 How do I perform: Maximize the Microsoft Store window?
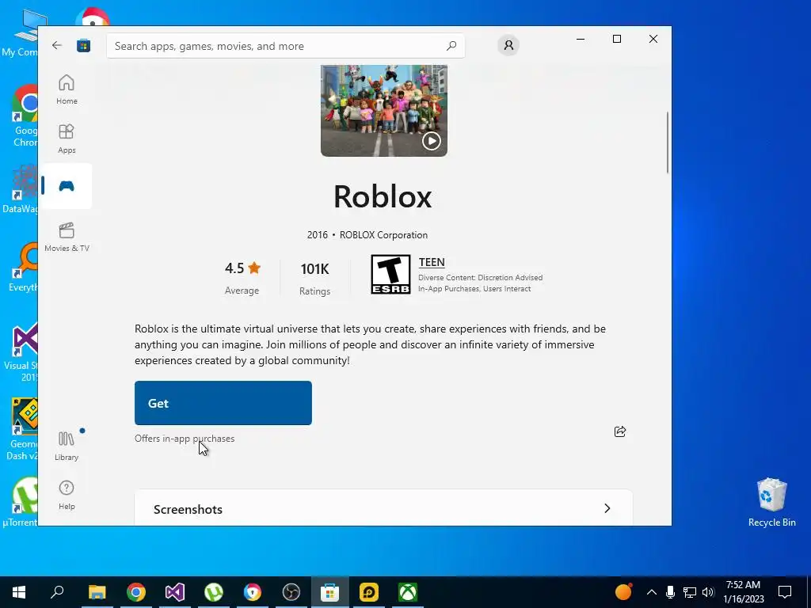(x=616, y=39)
